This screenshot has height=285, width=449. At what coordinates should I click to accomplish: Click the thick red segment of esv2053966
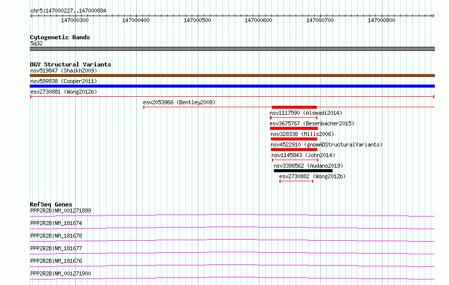coord(294,107)
